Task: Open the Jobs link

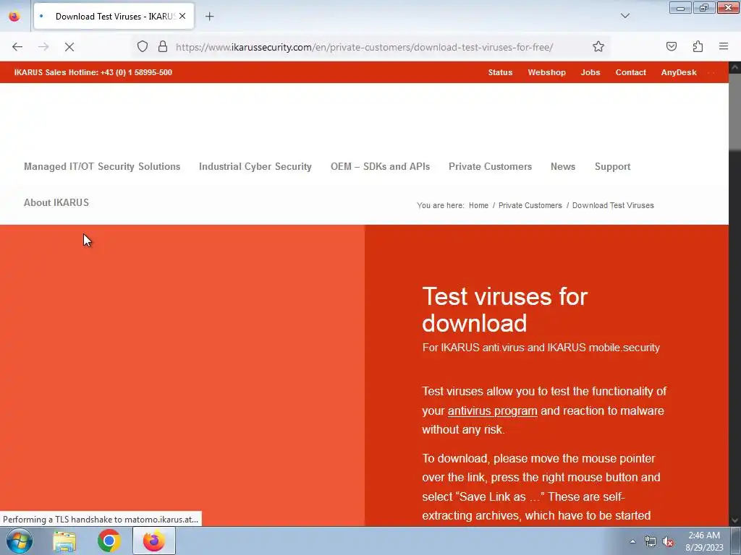Action: click(x=590, y=72)
